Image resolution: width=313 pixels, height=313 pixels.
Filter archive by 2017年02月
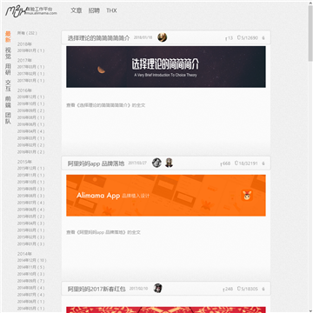click(x=30, y=74)
